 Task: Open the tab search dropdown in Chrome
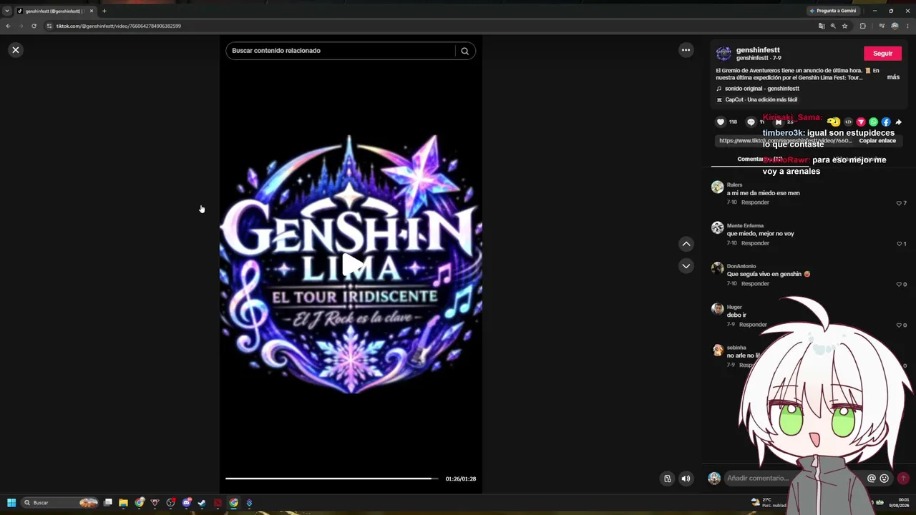pyautogui.click(x=7, y=11)
